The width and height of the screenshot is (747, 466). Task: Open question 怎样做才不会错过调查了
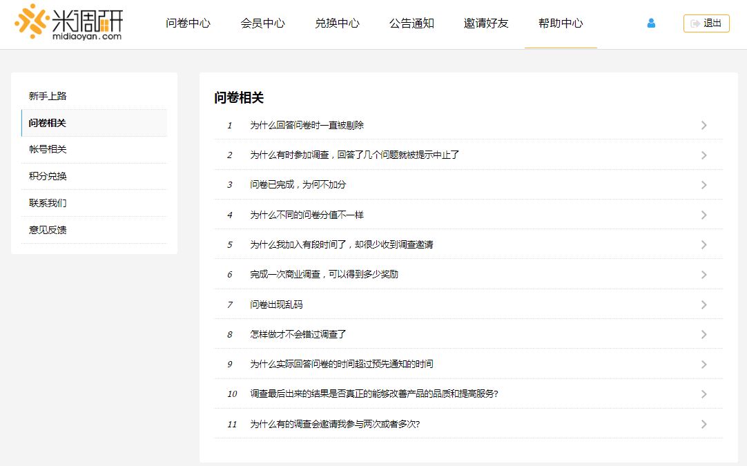298,335
